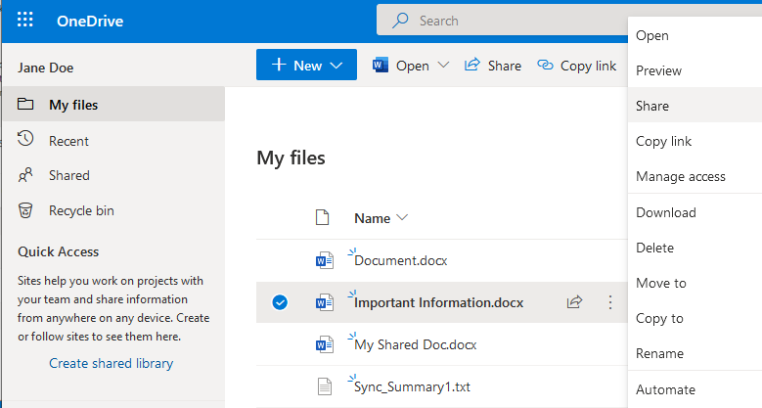
Task: Click the Copy link chain icon in the toolbar
Action: point(545,66)
